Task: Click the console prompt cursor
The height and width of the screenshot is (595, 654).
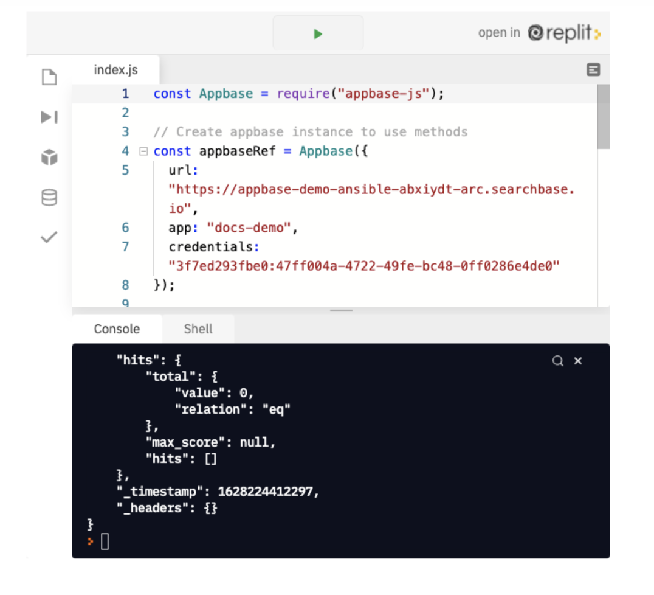Action: [105, 541]
